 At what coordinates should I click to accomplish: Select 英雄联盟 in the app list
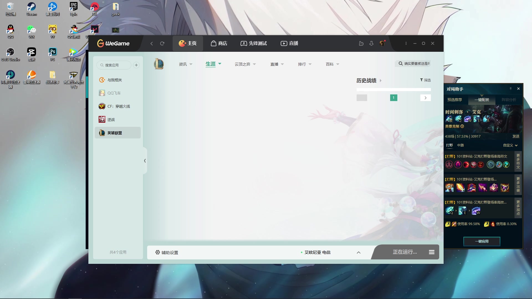118,133
